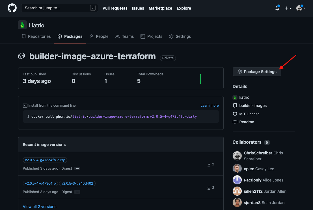Open MIT License link
The height and width of the screenshot is (210, 313).
coord(249,114)
